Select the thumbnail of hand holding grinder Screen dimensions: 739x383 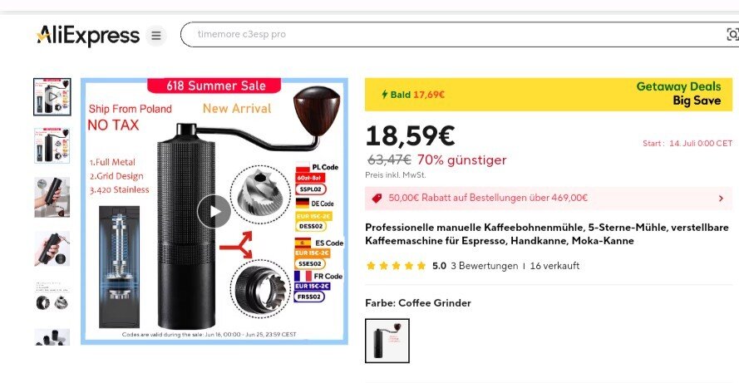coord(52,197)
